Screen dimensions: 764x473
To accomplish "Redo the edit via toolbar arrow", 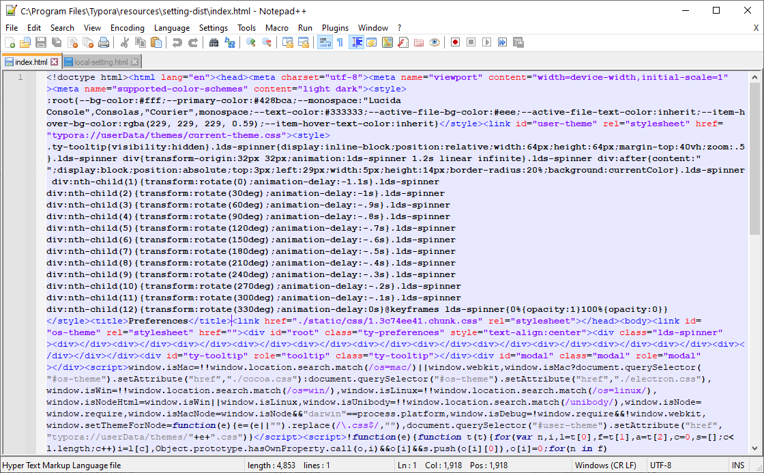I will click(193, 42).
